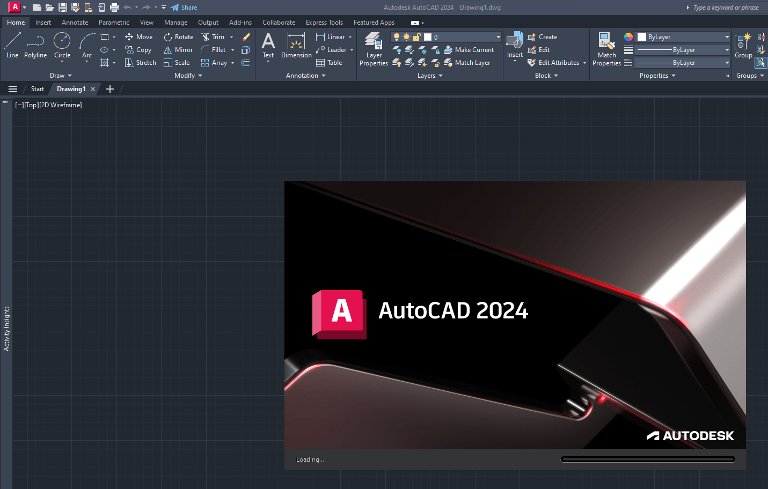Image resolution: width=768 pixels, height=489 pixels.
Task: Click Make Current layer button
Action: coord(469,50)
